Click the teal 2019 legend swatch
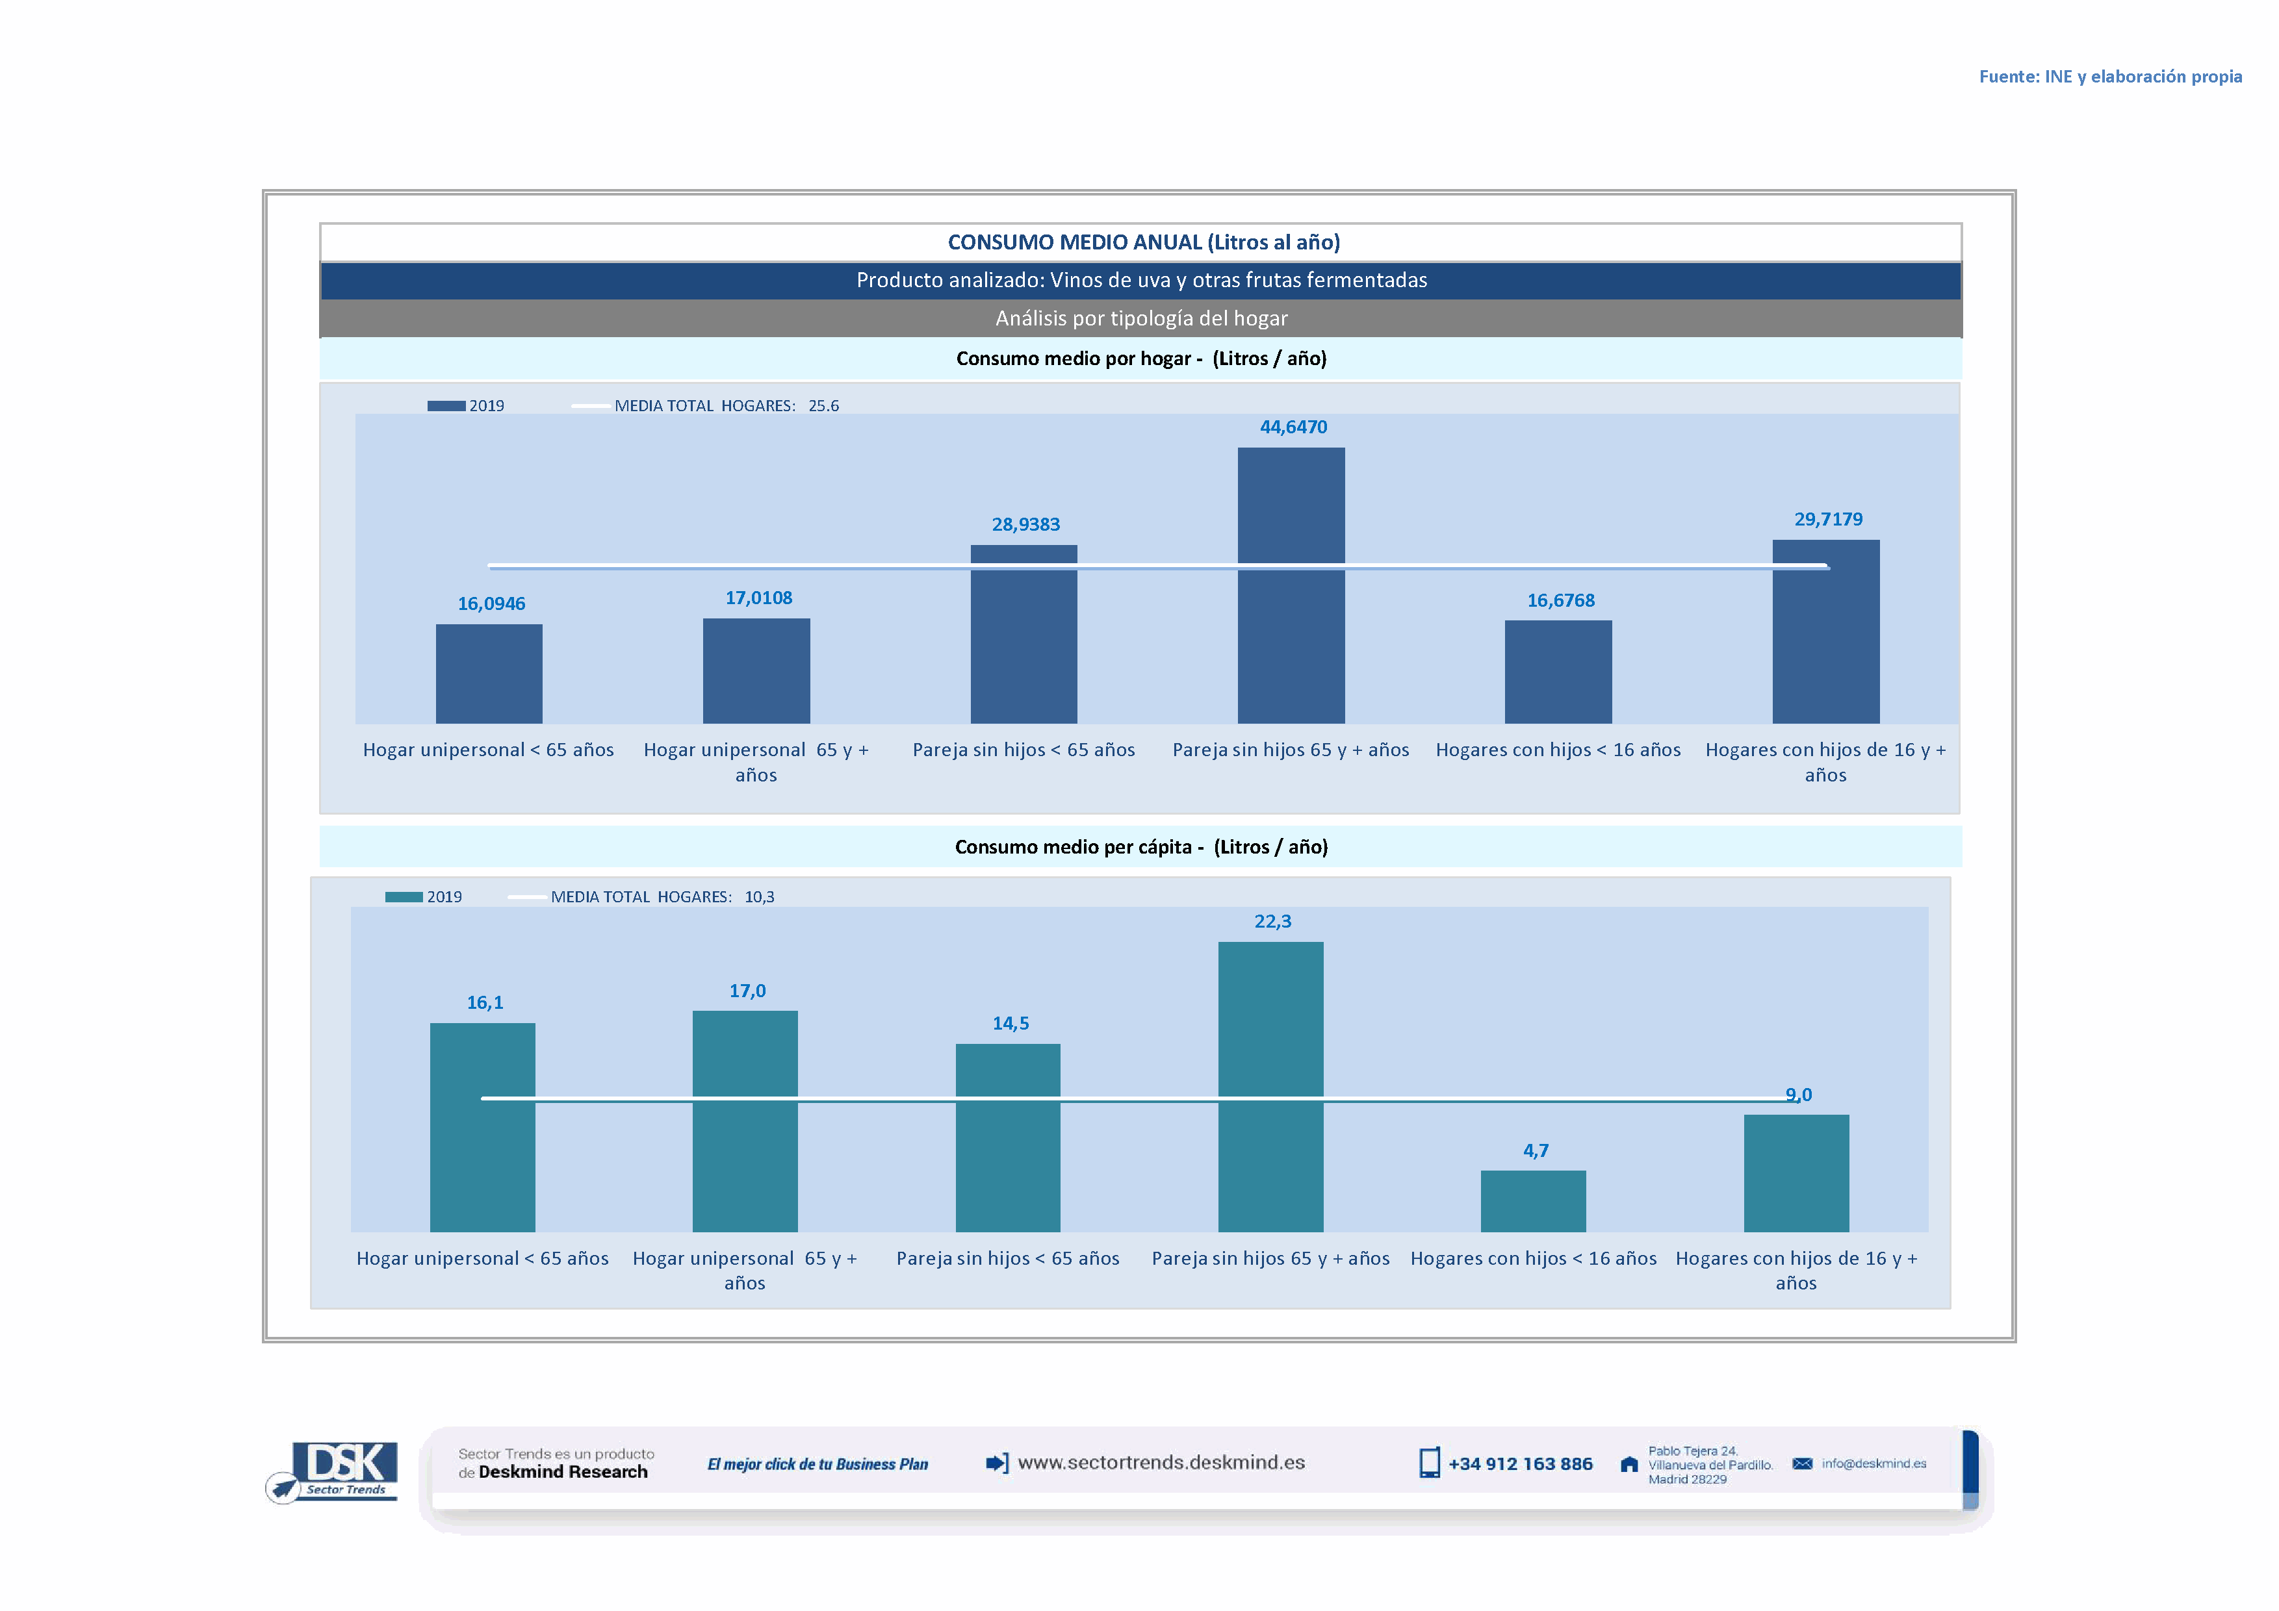Image resolution: width=2279 pixels, height=1611 pixels. [x=404, y=896]
